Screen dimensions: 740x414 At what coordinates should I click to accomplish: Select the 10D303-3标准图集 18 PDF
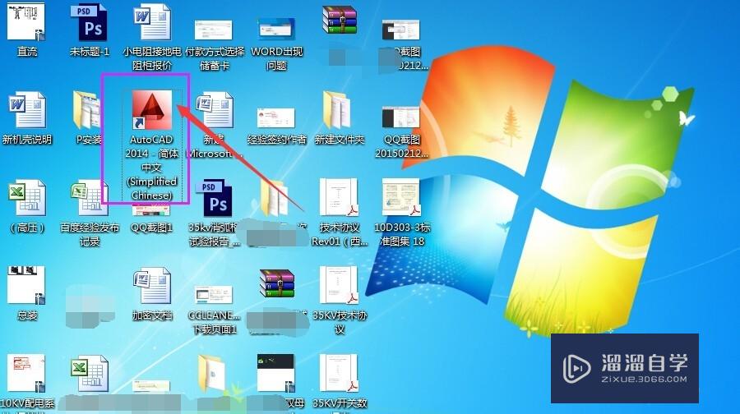(401, 198)
